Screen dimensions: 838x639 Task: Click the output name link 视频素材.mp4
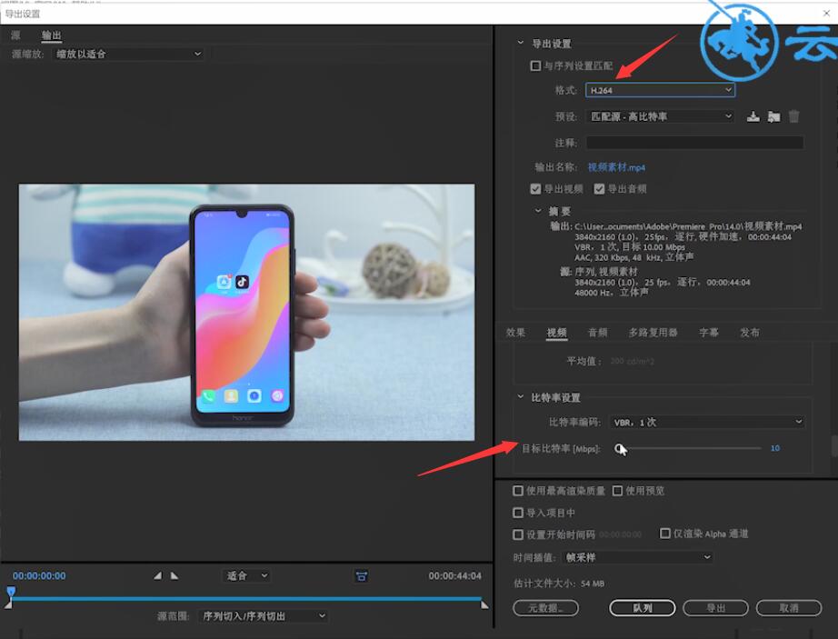click(616, 167)
